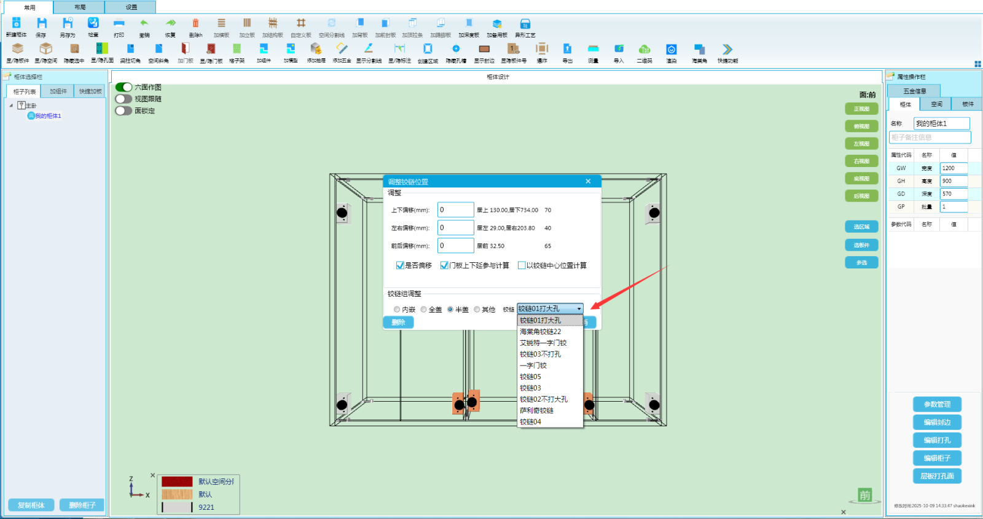983x519 pixels.
Task: Uncheck the 是否偏移 checkbox
Action: [400, 265]
